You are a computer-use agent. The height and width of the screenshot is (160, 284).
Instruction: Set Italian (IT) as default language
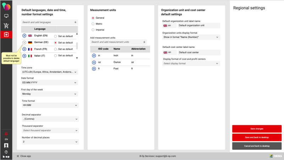click(55, 56)
